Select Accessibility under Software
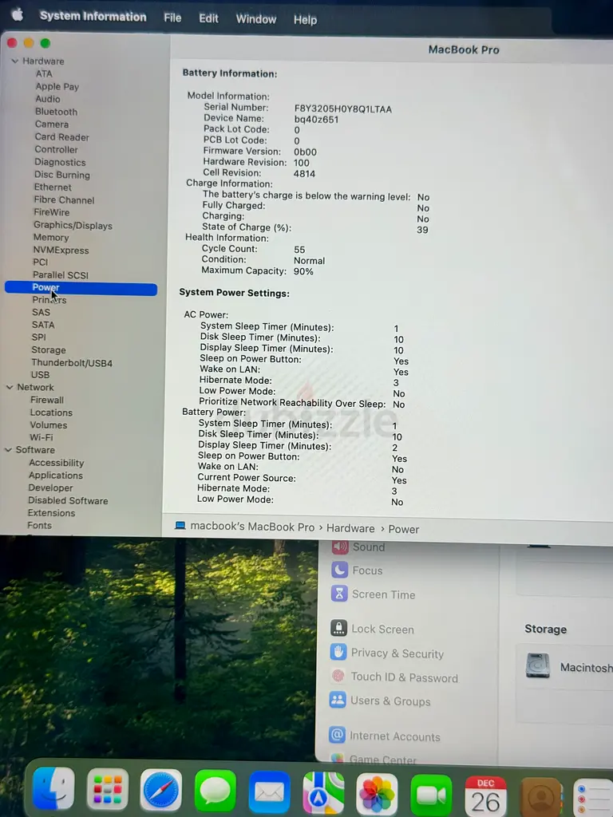This screenshot has width=613, height=817. 57,463
